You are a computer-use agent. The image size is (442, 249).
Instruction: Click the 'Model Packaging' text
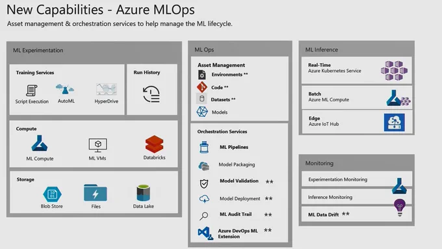coord(237,164)
